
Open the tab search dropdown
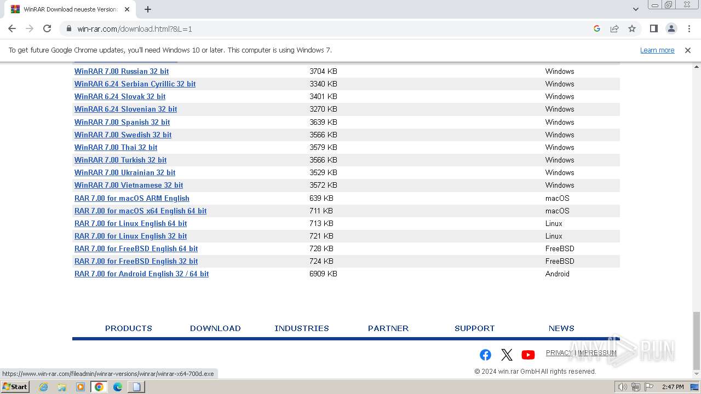(635, 9)
